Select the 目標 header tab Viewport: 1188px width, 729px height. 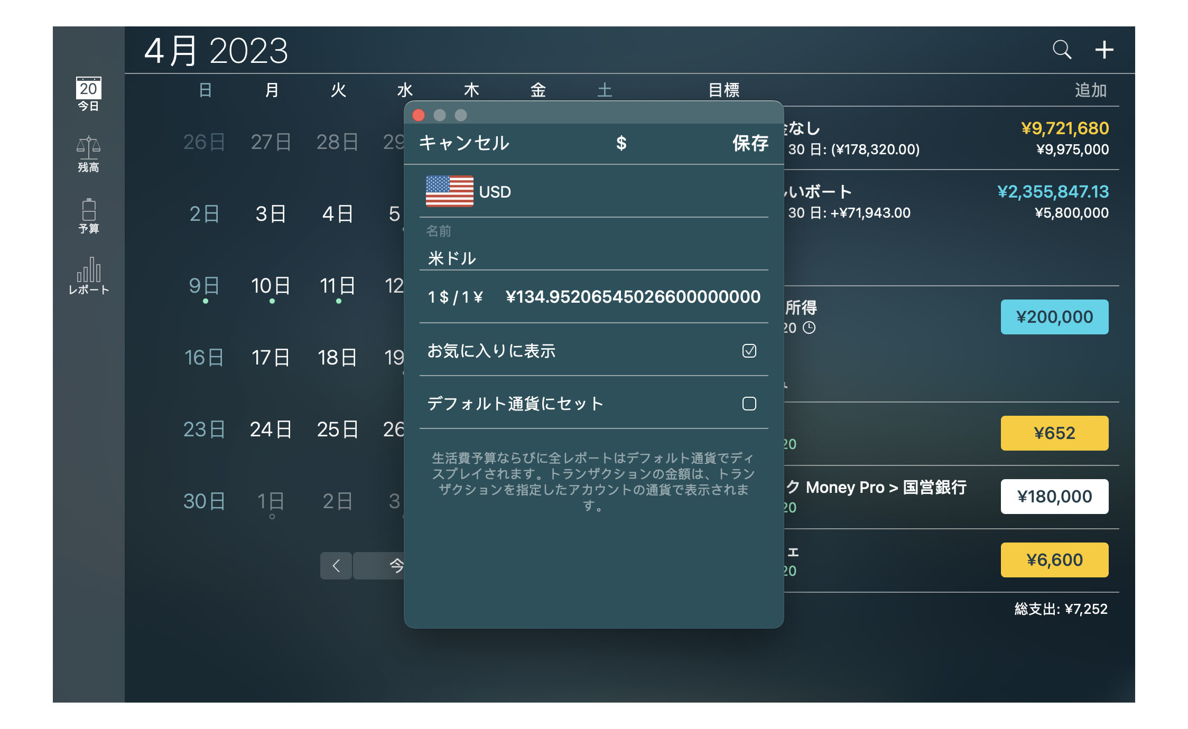click(x=723, y=90)
